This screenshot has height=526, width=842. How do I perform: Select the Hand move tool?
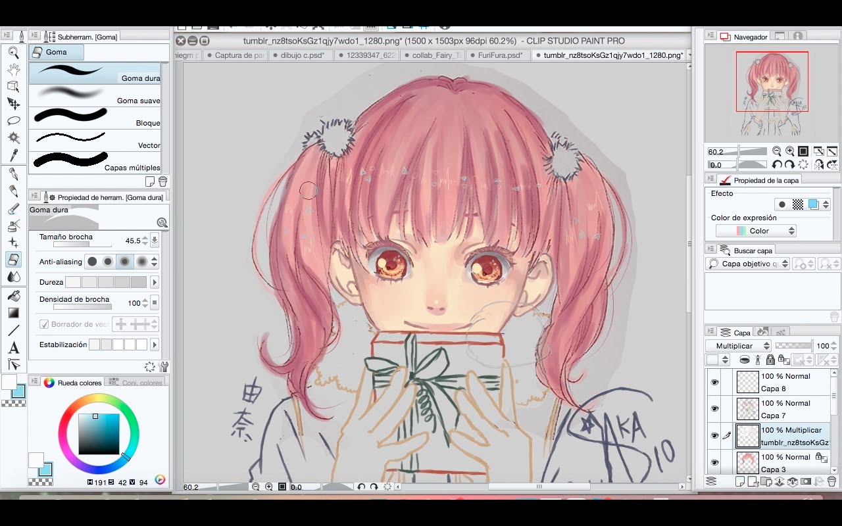[13, 70]
